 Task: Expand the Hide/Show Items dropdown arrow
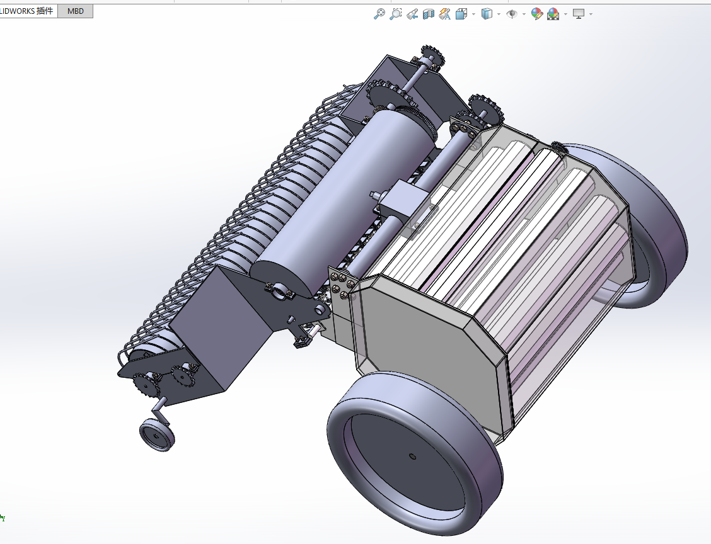[524, 14]
